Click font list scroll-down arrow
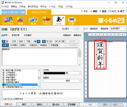127x107 pixels. coord(39,86)
